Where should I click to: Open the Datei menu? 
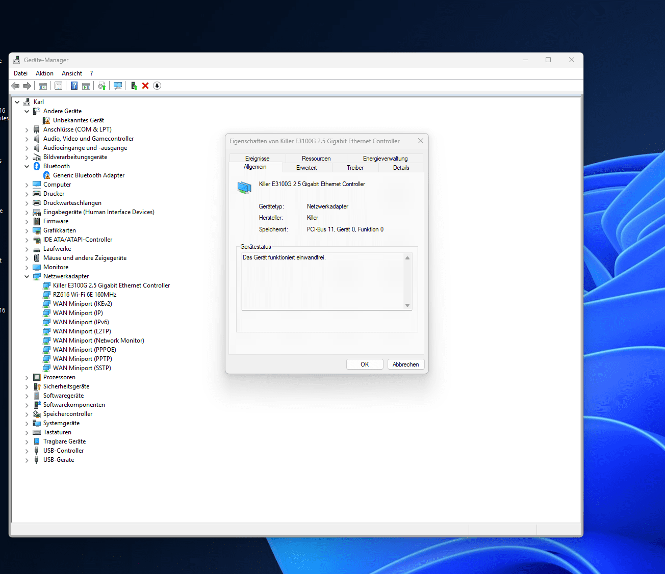[x=21, y=73]
